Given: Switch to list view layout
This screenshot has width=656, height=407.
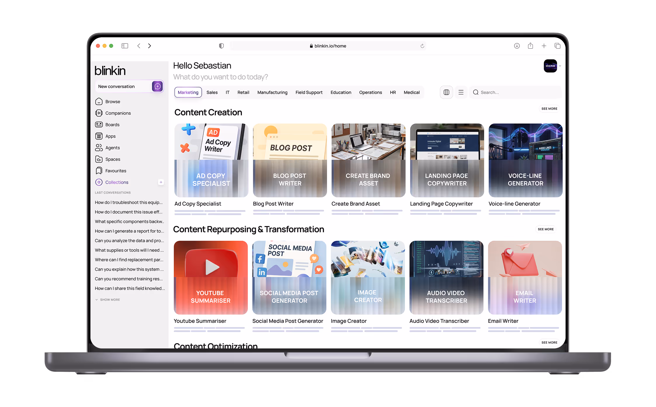Looking at the screenshot, I should coord(461,92).
